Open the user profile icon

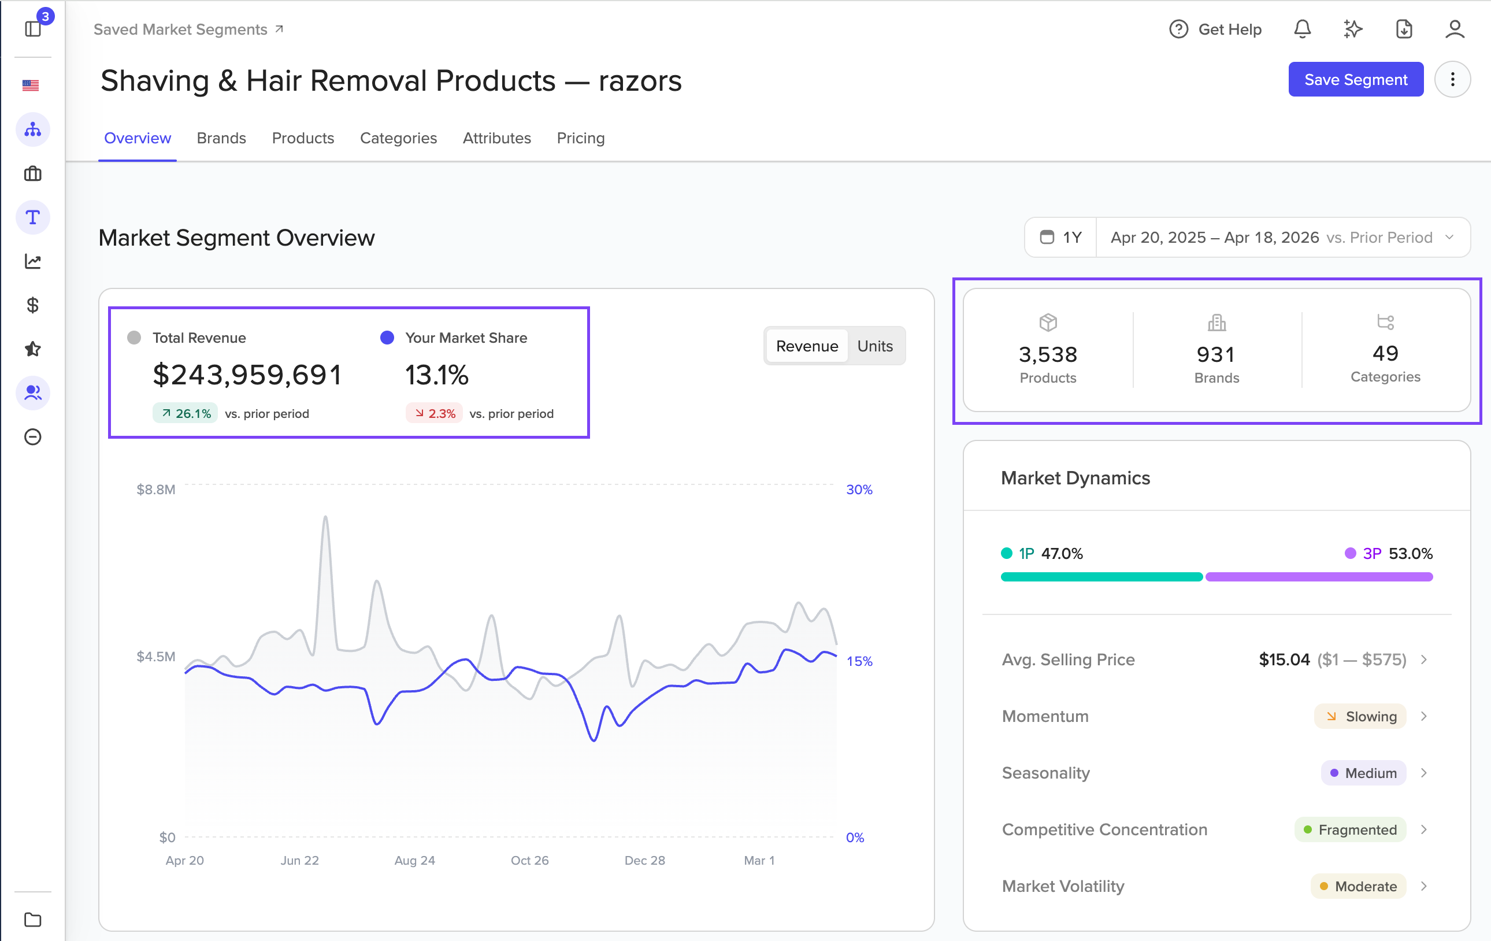(1455, 29)
